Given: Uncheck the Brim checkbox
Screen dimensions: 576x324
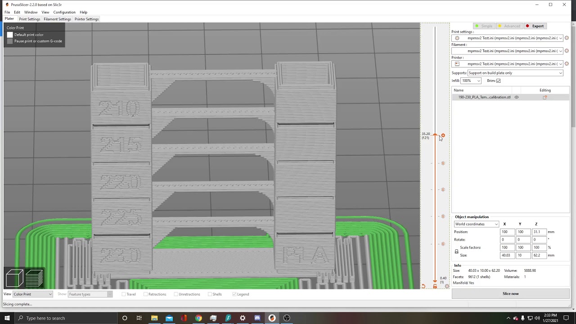Looking at the screenshot, I should 498,81.
